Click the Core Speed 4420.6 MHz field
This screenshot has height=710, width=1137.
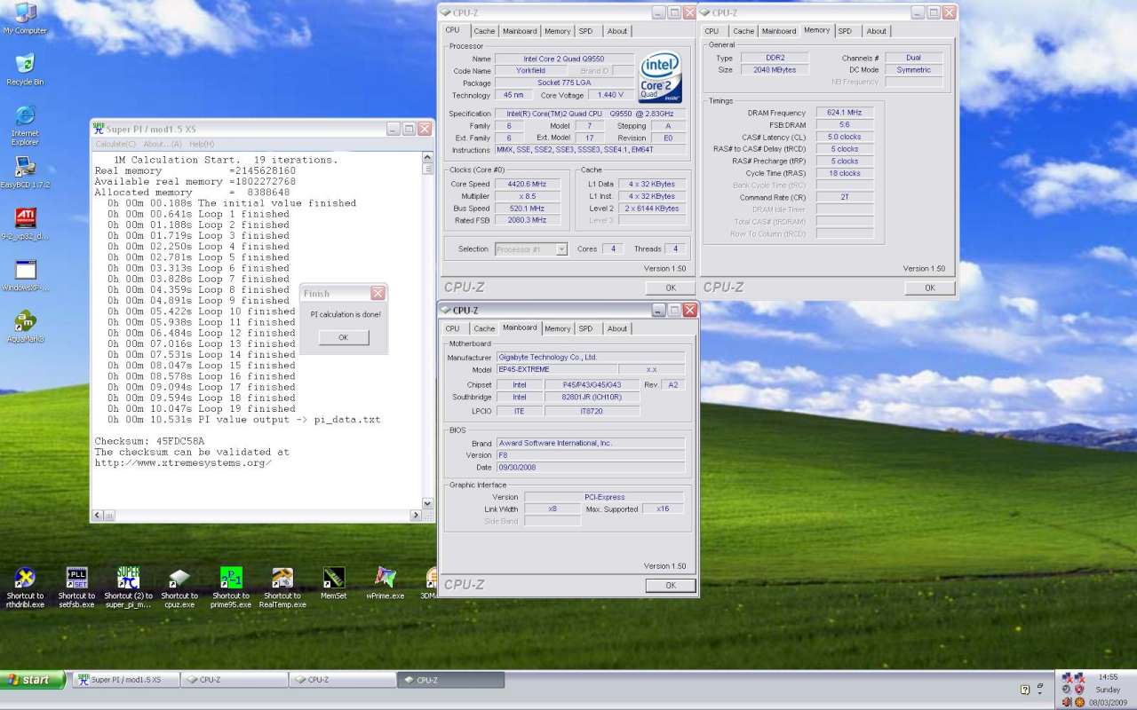(x=527, y=184)
